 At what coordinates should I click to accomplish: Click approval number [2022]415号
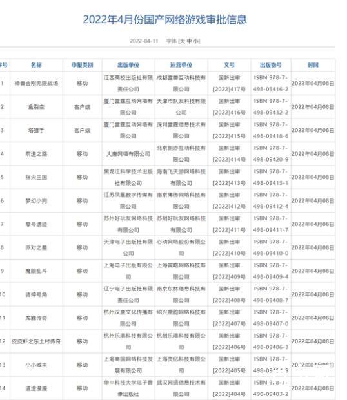229,136
